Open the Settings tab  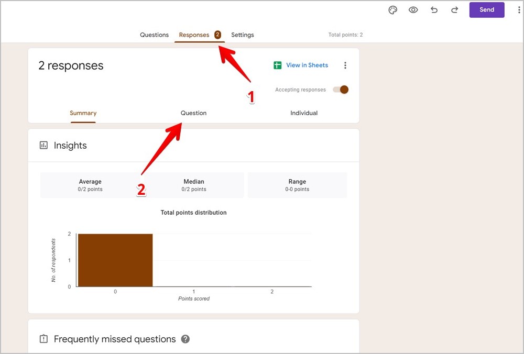click(x=243, y=35)
